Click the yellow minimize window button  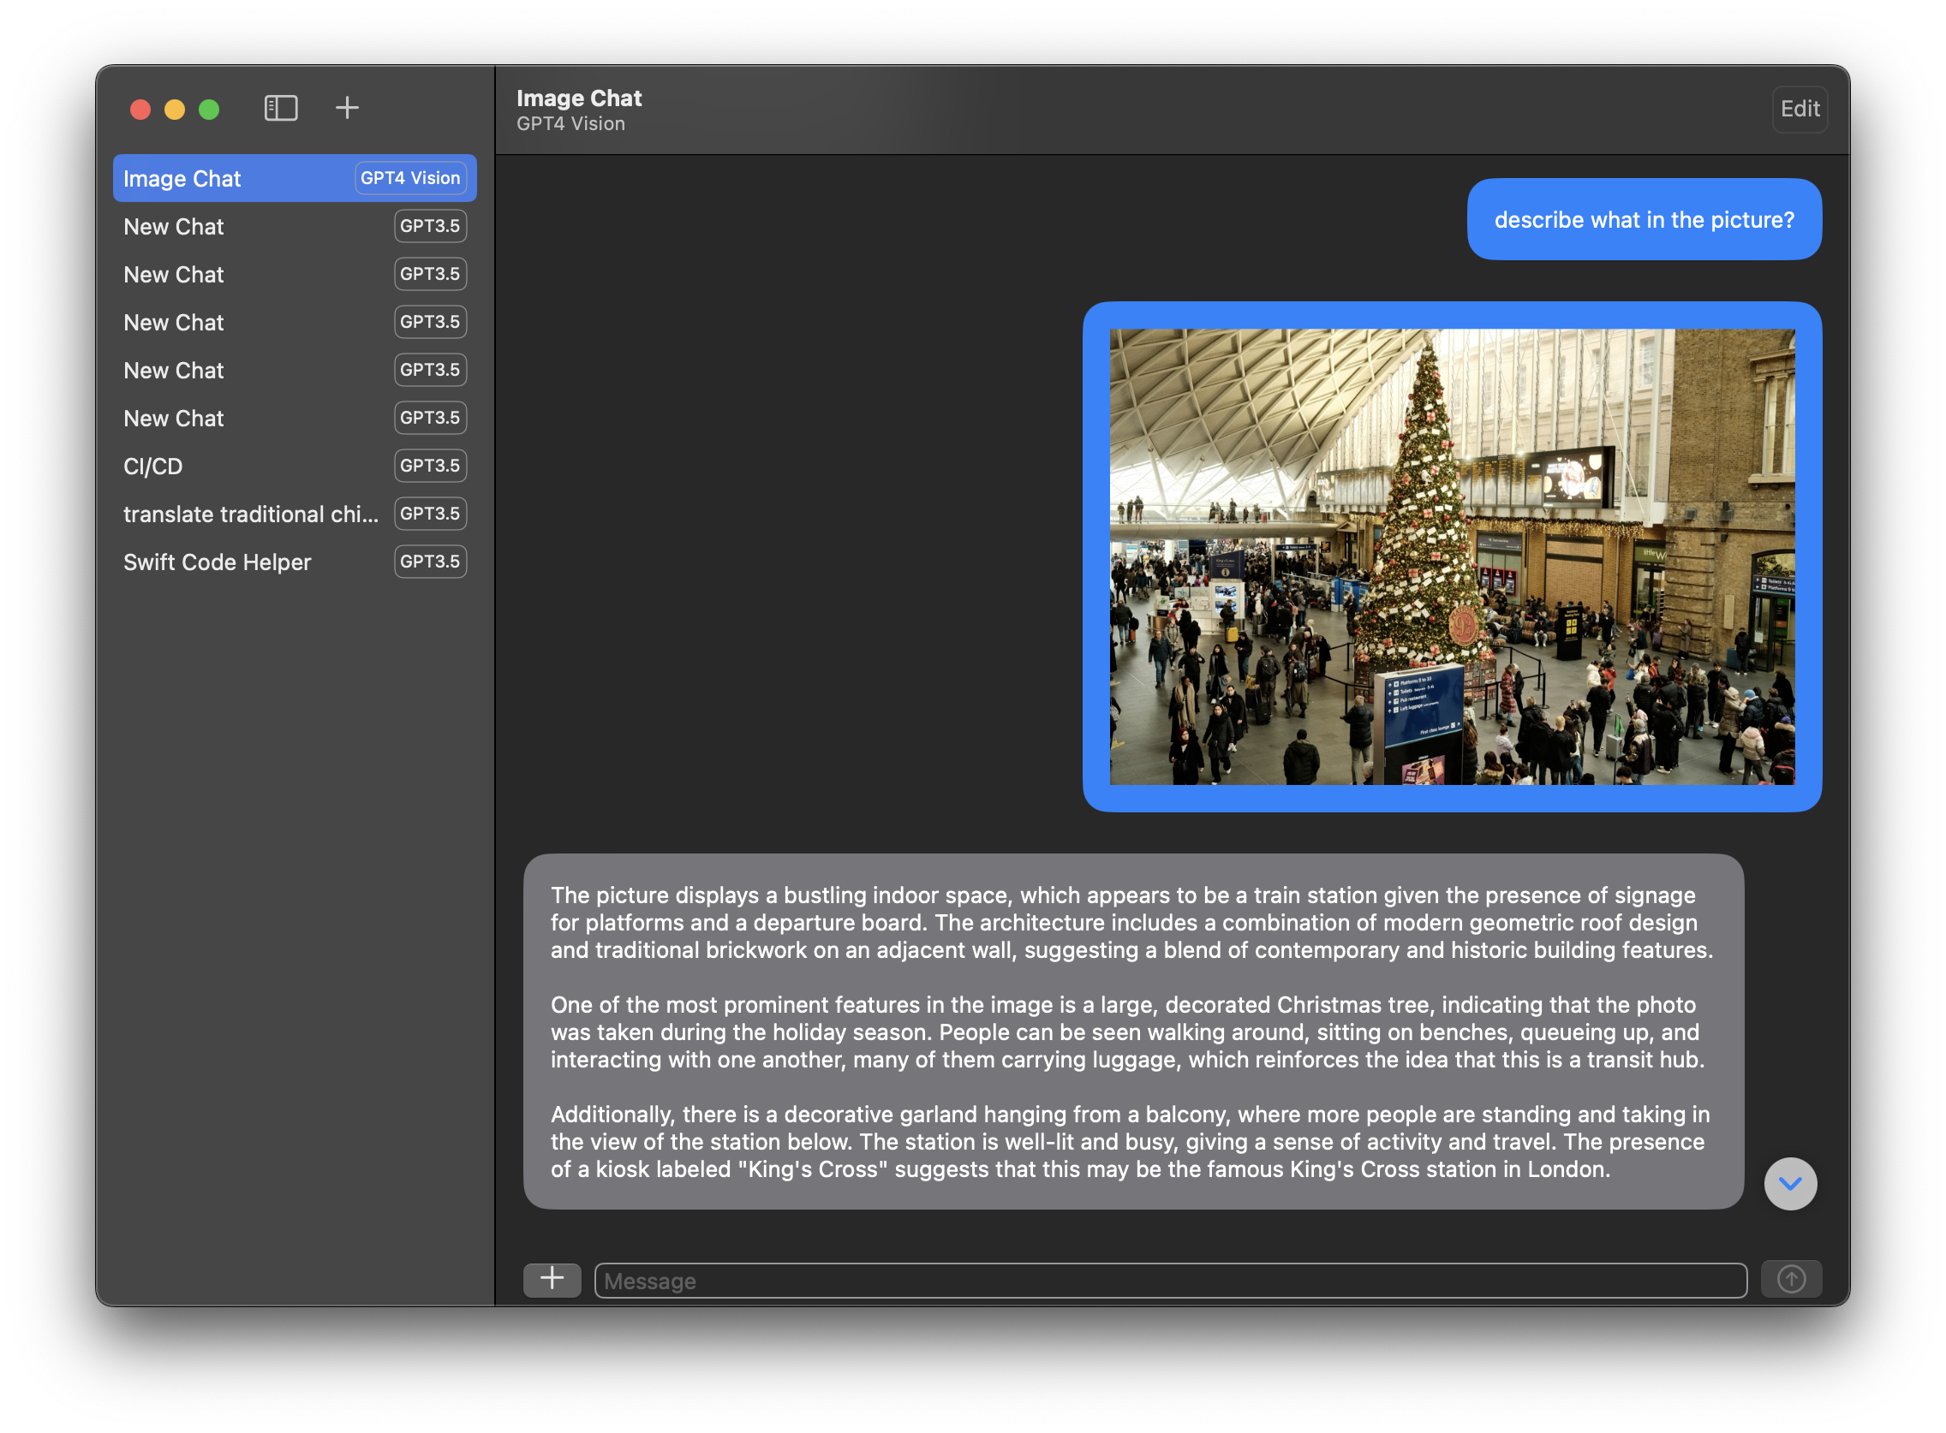(175, 110)
